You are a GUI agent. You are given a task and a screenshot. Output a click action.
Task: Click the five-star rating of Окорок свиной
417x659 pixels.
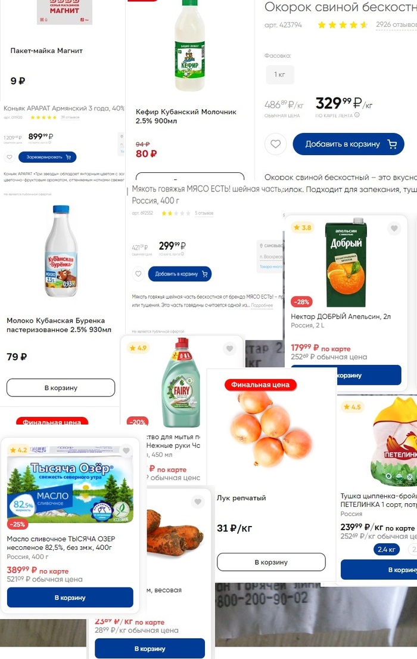(x=343, y=25)
